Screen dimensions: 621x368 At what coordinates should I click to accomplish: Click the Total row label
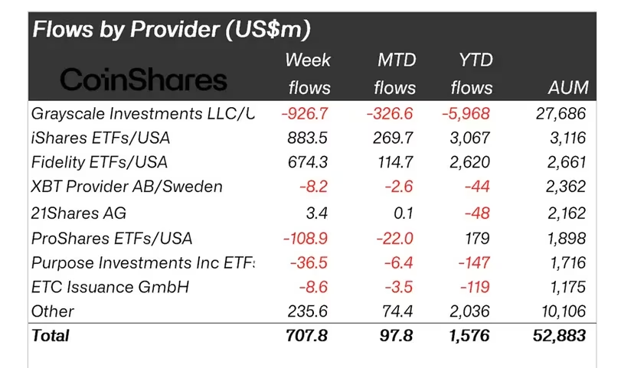pyautogui.click(x=51, y=335)
